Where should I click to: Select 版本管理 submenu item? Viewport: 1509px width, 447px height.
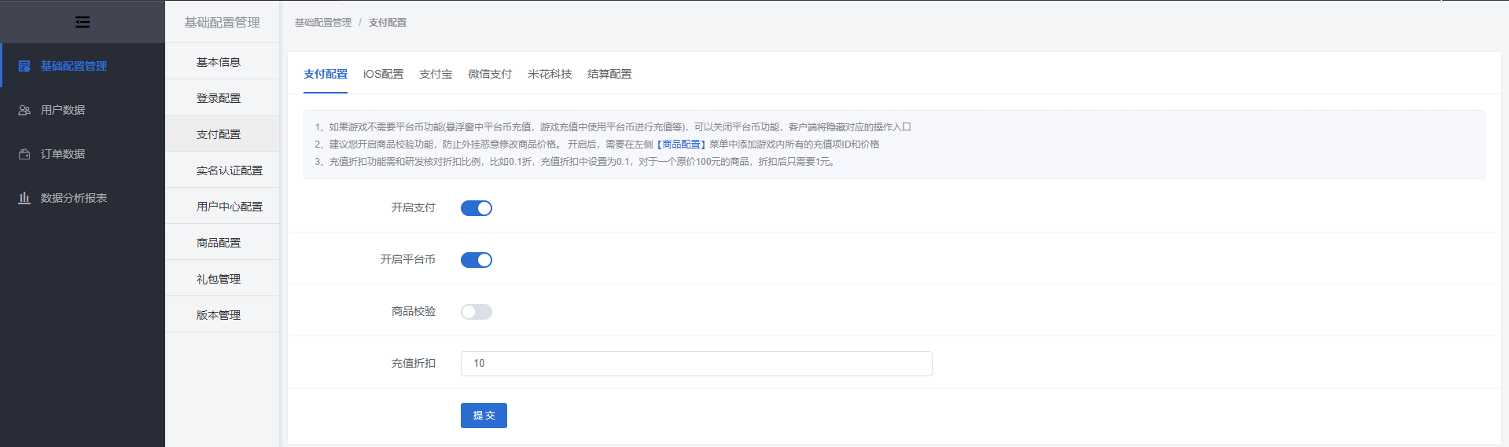[x=222, y=314]
